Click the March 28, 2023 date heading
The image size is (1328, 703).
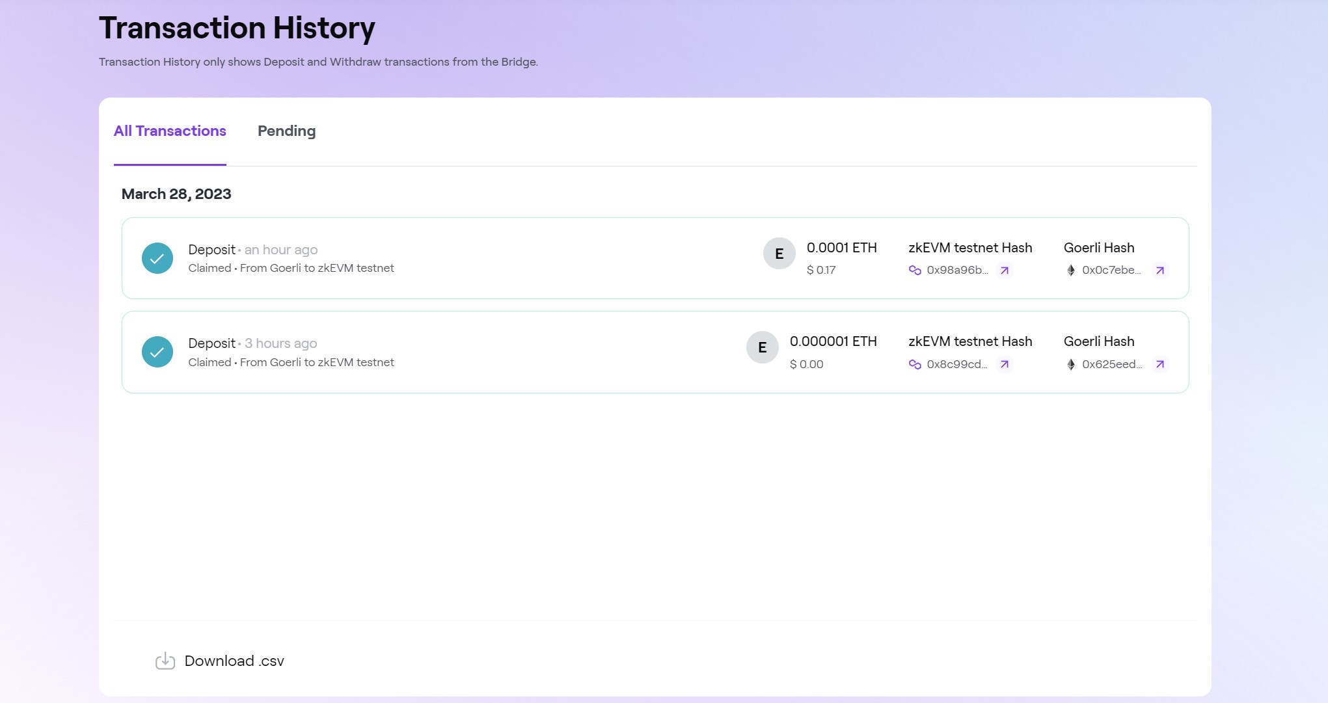click(x=176, y=194)
